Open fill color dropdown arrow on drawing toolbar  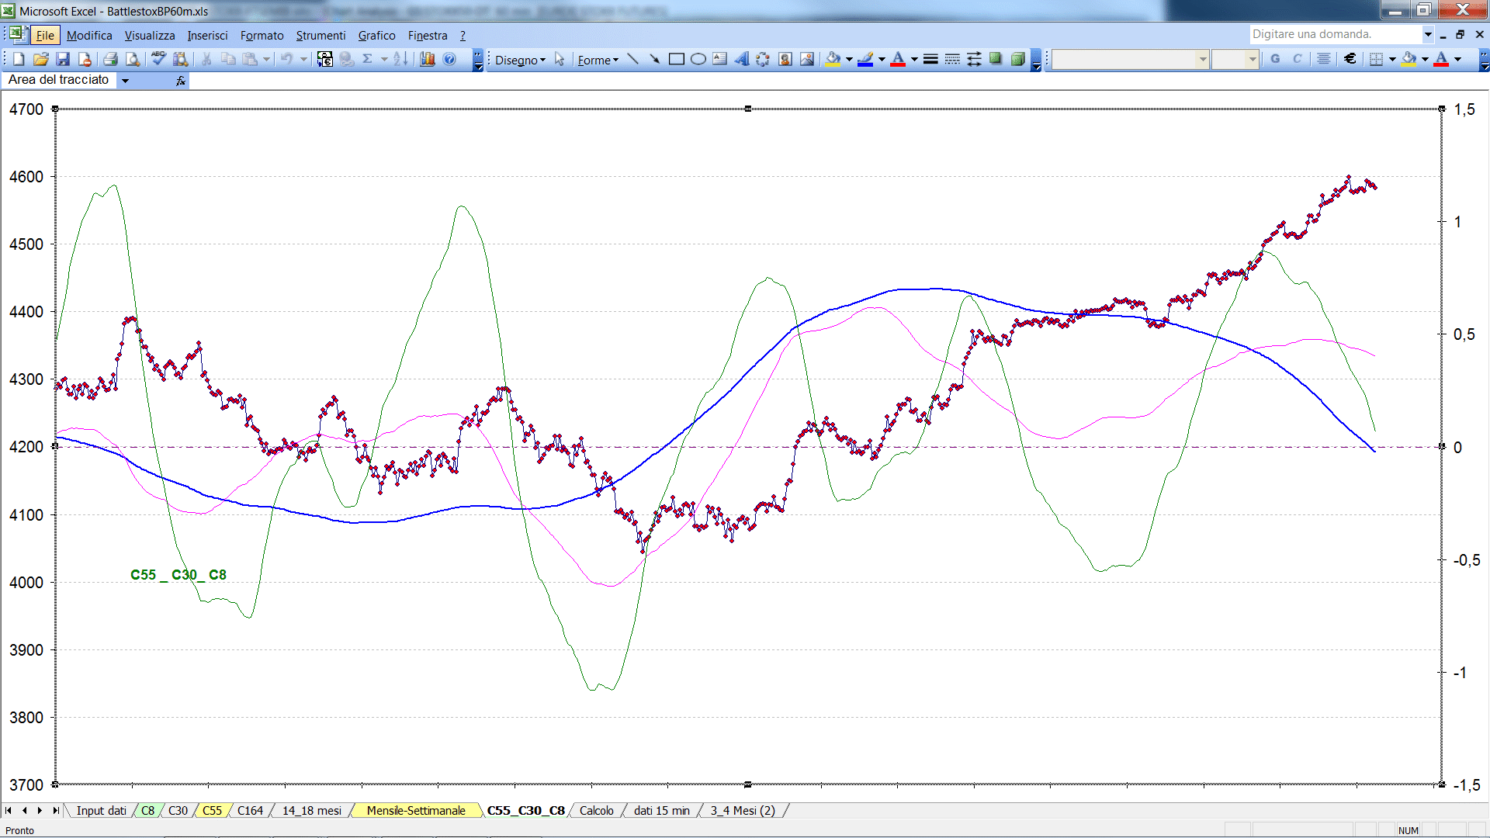pyautogui.click(x=849, y=59)
